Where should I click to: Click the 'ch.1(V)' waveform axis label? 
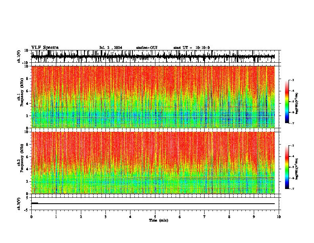(19, 56)
